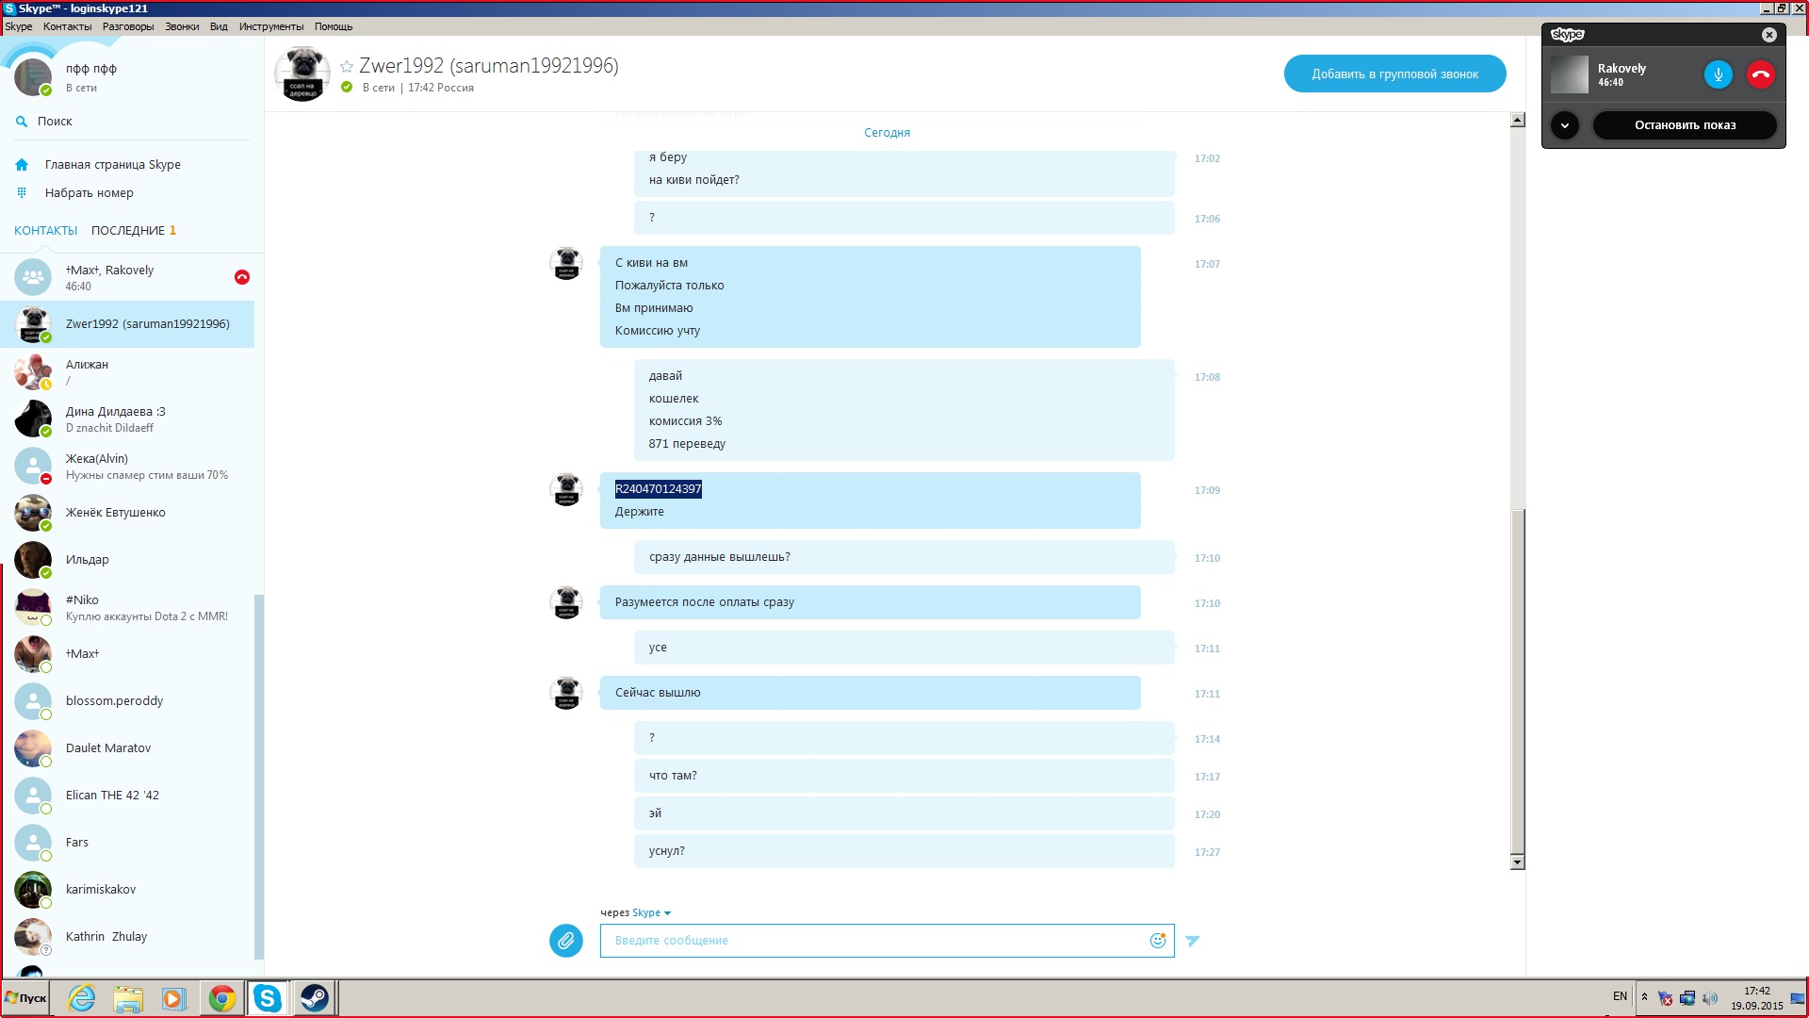Viewport: 1809px width, 1018px height.
Task: Show hidden tray icons arrow
Action: [1644, 997]
